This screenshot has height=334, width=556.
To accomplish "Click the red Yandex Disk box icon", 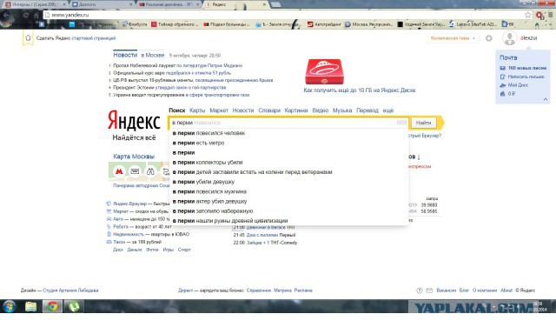I will coord(324,71).
